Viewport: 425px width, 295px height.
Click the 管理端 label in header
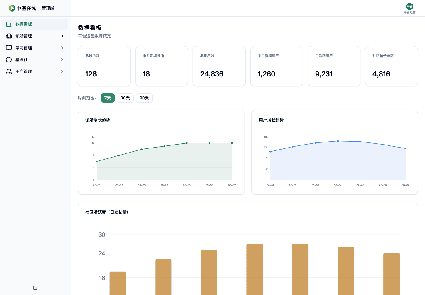pos(48,8)
